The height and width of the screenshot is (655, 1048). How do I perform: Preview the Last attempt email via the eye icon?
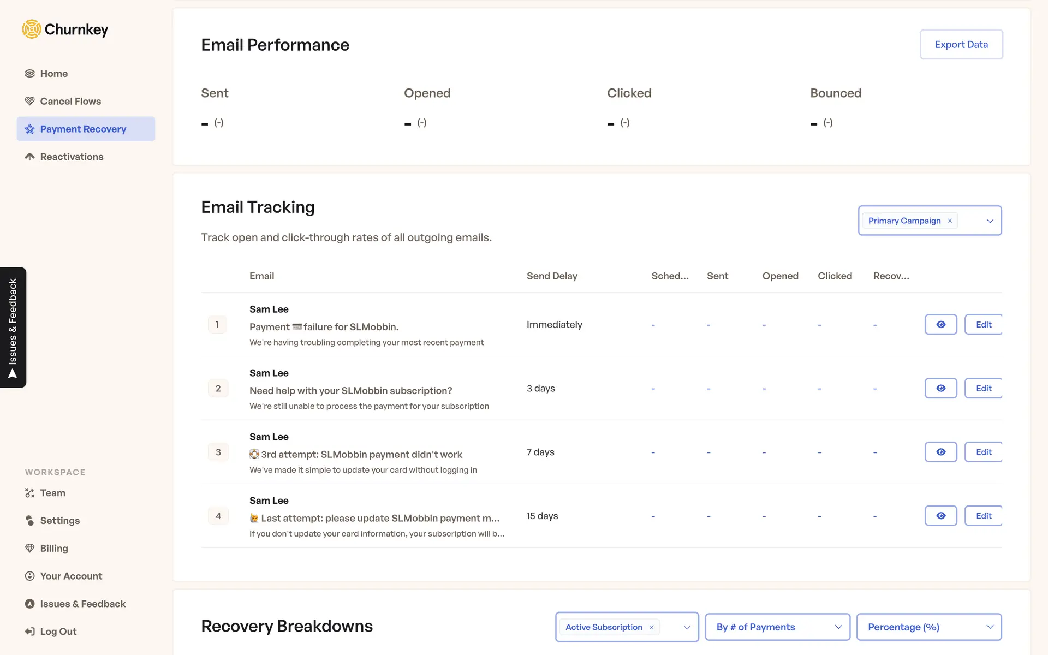(940, 516)
